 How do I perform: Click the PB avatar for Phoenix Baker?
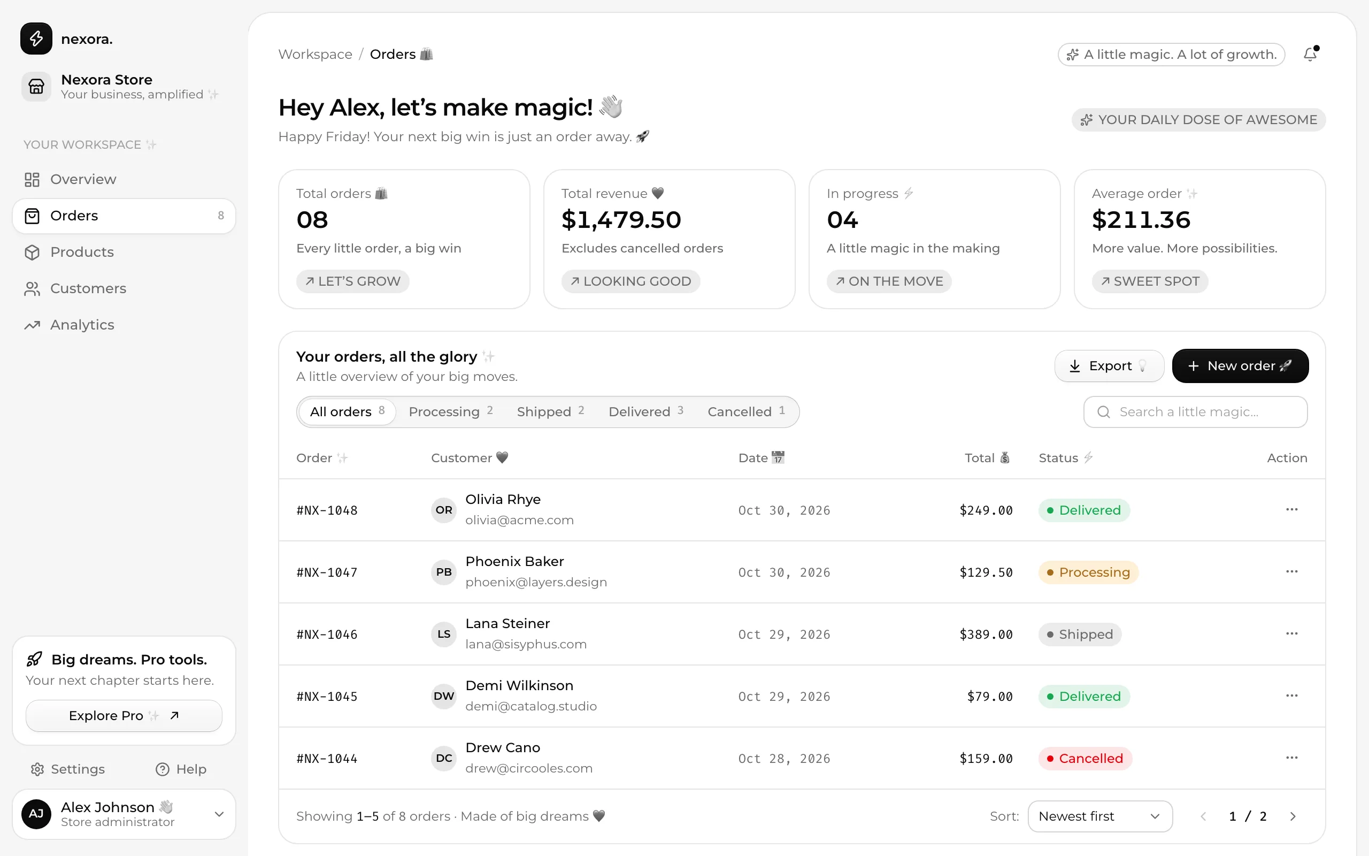point(443,572)
